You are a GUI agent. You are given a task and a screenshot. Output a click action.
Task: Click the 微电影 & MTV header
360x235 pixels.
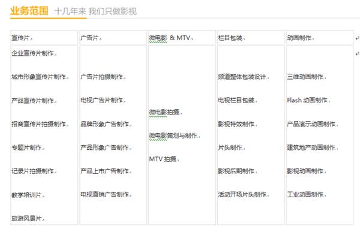pos(170,38)
